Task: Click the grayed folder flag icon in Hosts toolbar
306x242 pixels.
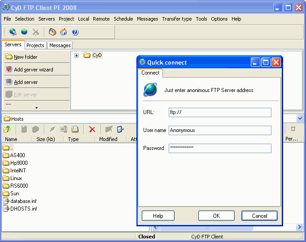Action: [x=109, y=129]
